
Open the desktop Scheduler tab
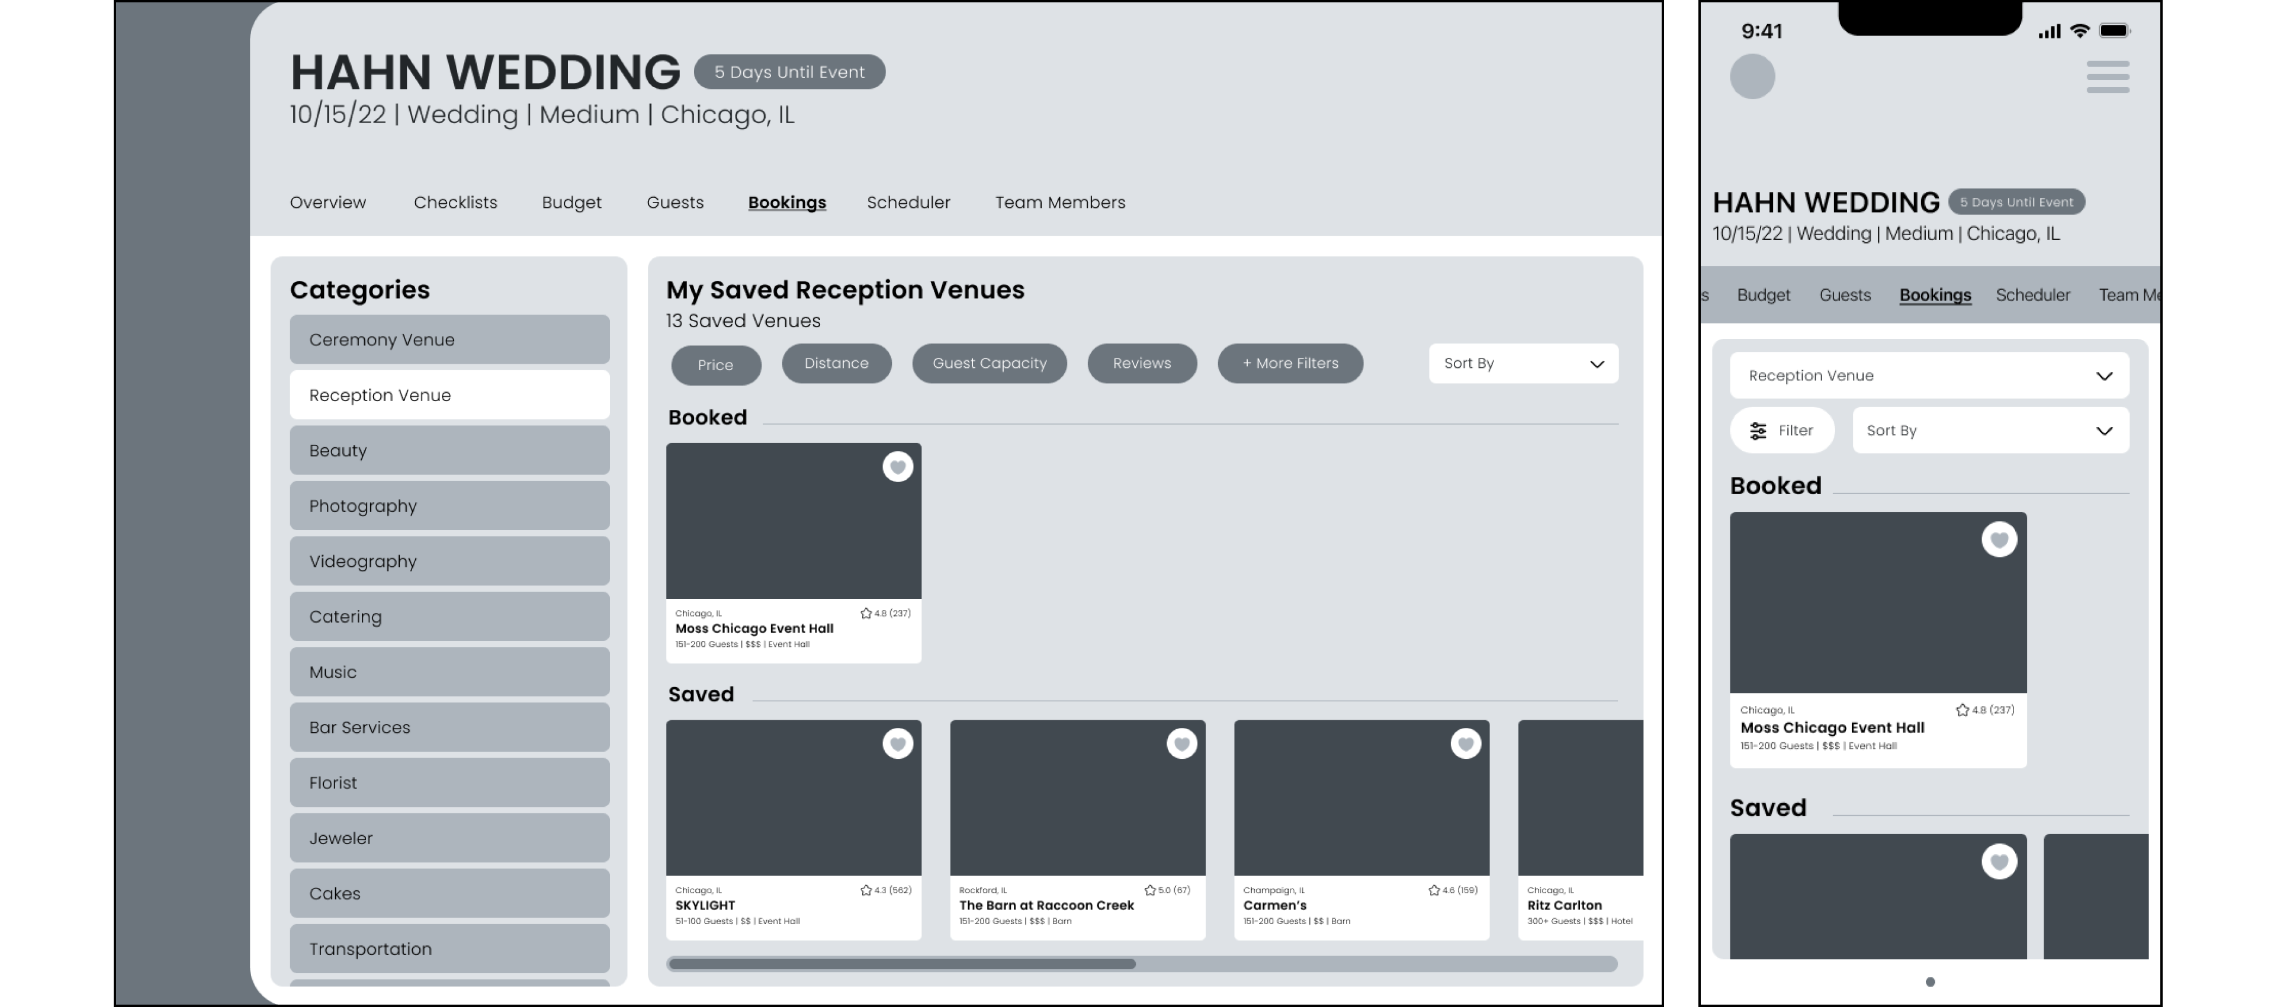coord(908,202)
